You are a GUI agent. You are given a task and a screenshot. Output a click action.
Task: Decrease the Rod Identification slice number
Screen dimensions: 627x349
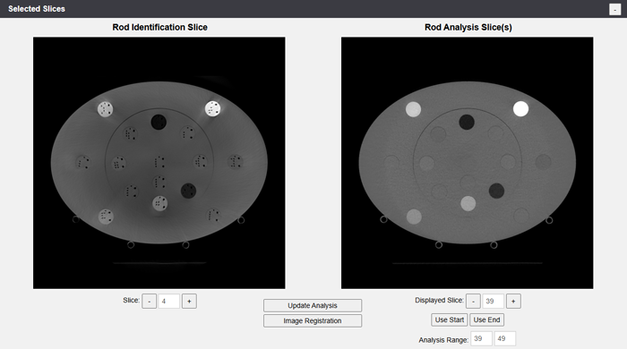coord(150,301)
